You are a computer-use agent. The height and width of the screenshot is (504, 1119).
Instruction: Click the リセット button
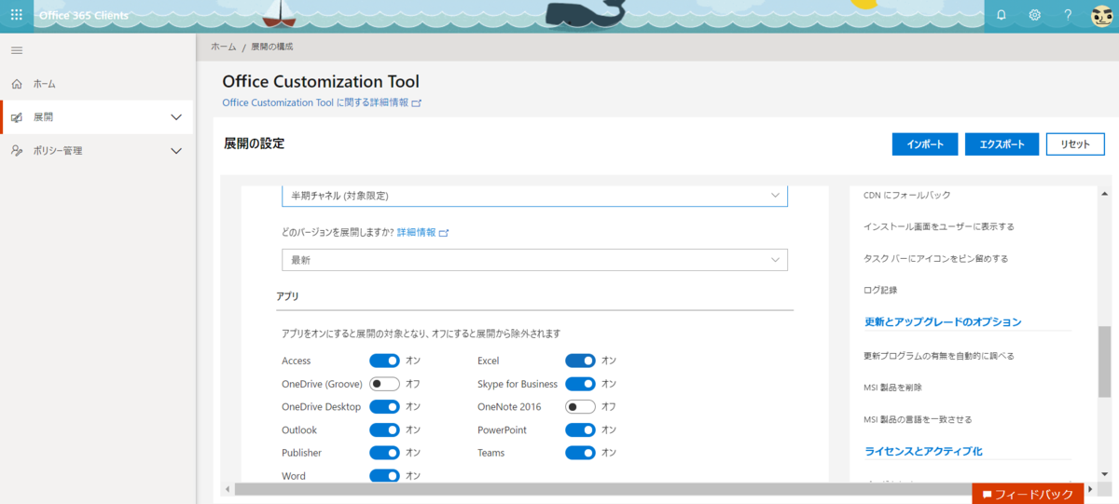pos(1075,144)
